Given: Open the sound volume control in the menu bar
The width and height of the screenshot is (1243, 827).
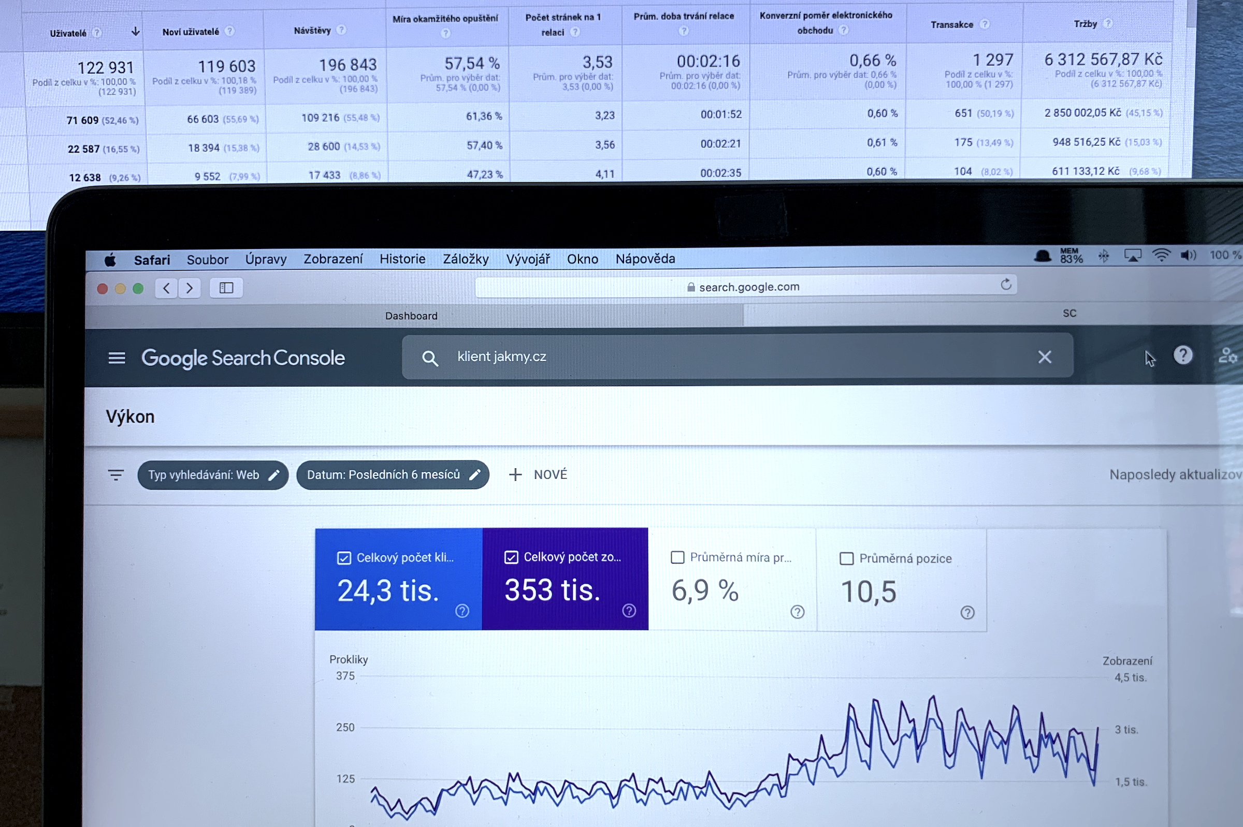Looking at the screenshot, I should click(x=1188, y=256).
